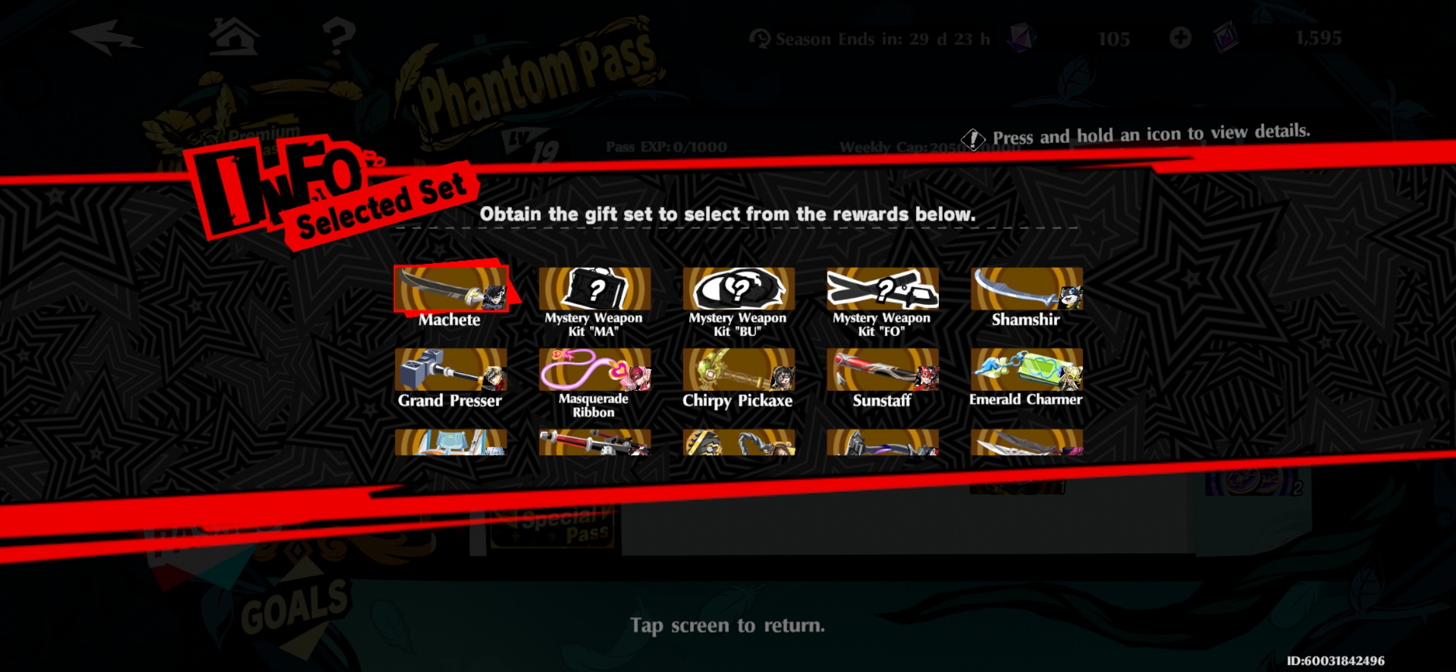
Task: Open the home icon at top
Action: (x=234, y=36)
